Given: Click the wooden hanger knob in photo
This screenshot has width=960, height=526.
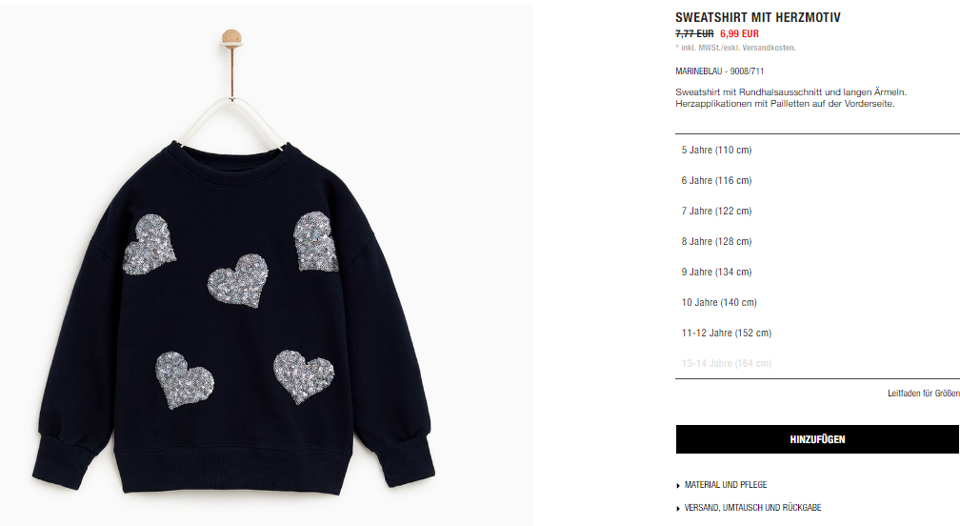Looking at the screenshot, I should click(231, 37).
